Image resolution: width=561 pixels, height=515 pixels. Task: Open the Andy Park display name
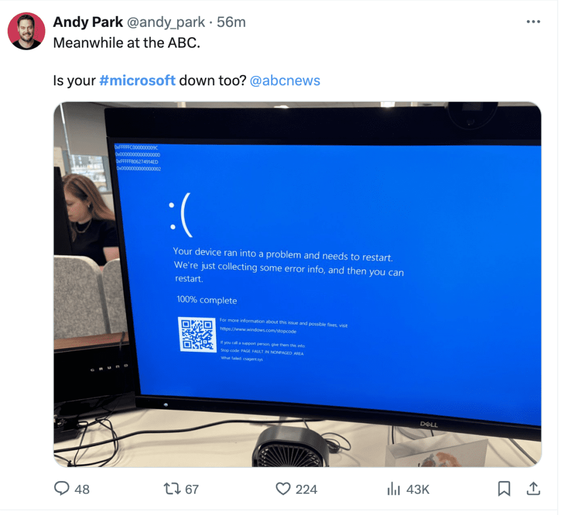tap(88, 22)
